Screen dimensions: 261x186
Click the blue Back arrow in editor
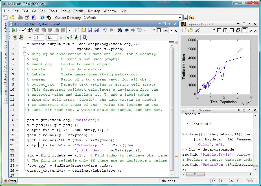click(126, 30)
